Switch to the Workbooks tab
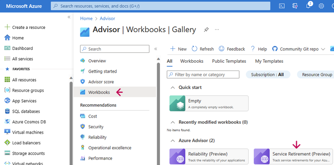 coord(192,61)
